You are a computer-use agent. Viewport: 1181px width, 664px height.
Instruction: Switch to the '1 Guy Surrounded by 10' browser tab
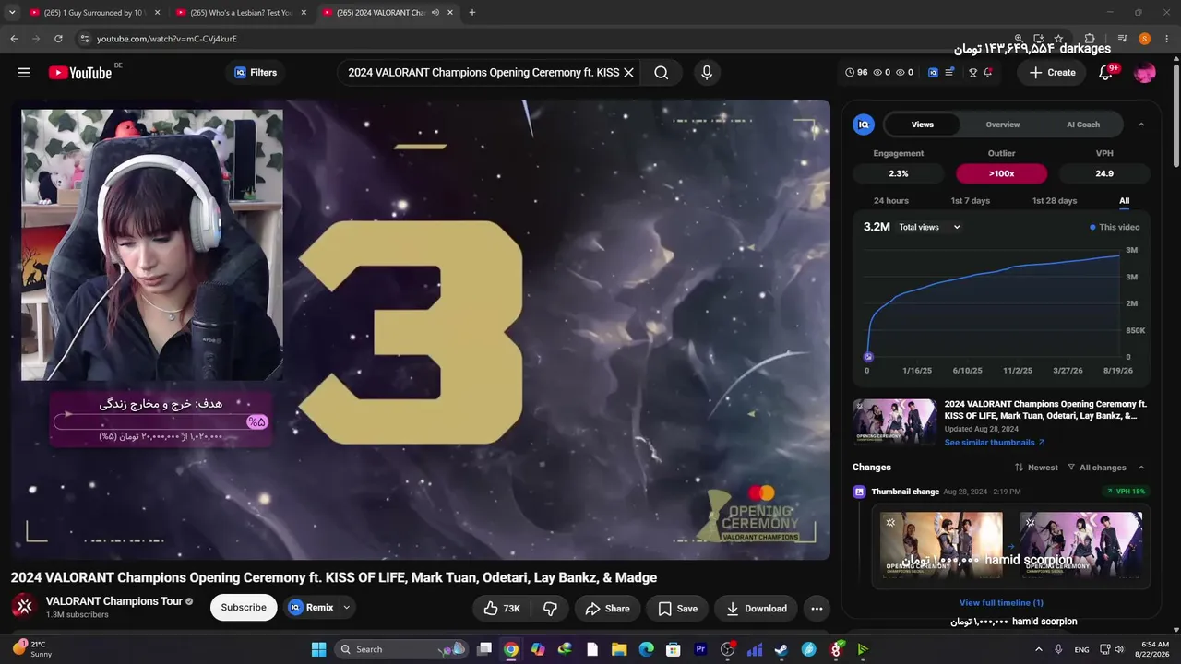pos(95,13)
